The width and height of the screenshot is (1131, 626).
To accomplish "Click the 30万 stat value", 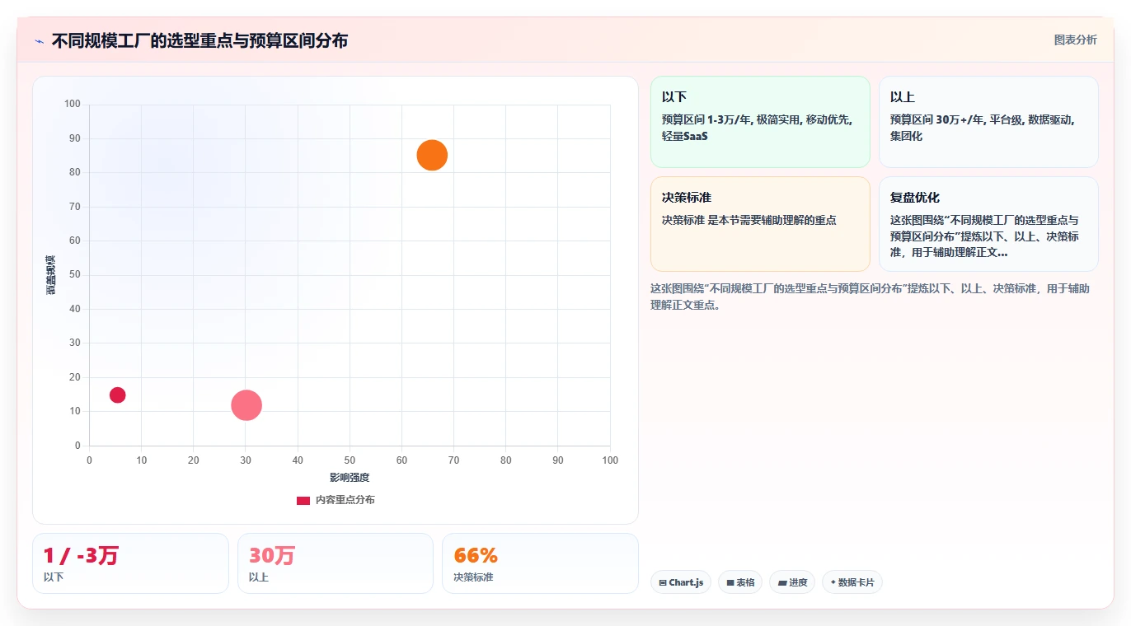I will (x=272, y=555).
